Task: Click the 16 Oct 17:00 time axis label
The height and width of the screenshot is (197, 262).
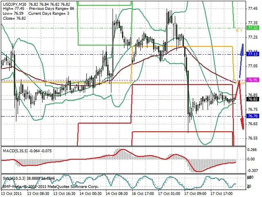Action: click(x=143, y=193)
